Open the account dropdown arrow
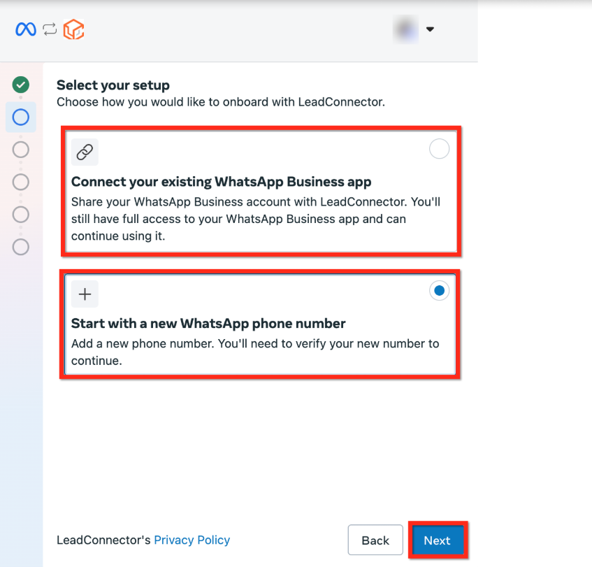592x567 pixels. (x=430, y=29)
